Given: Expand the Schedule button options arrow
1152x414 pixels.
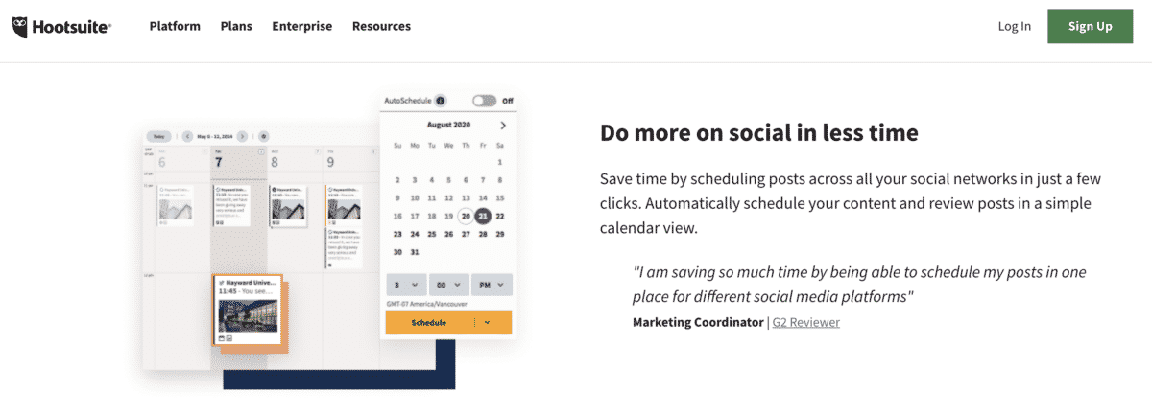Looking at the screenshot, I should tap(488, 323).
